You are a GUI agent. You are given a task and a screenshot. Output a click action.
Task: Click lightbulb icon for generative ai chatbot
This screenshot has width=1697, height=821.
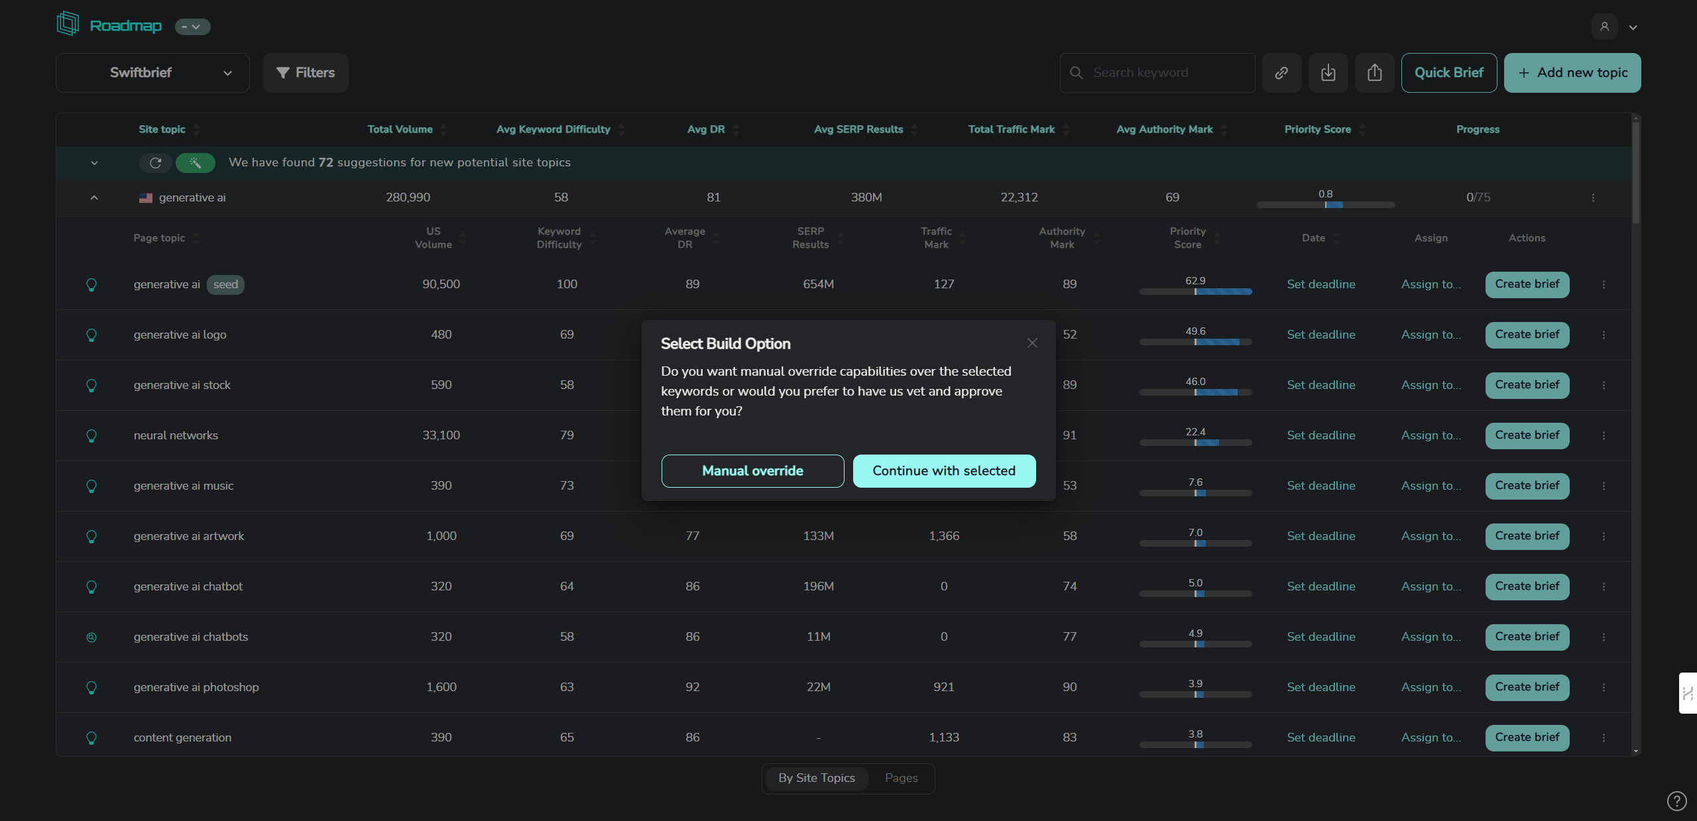pos(91,587)
